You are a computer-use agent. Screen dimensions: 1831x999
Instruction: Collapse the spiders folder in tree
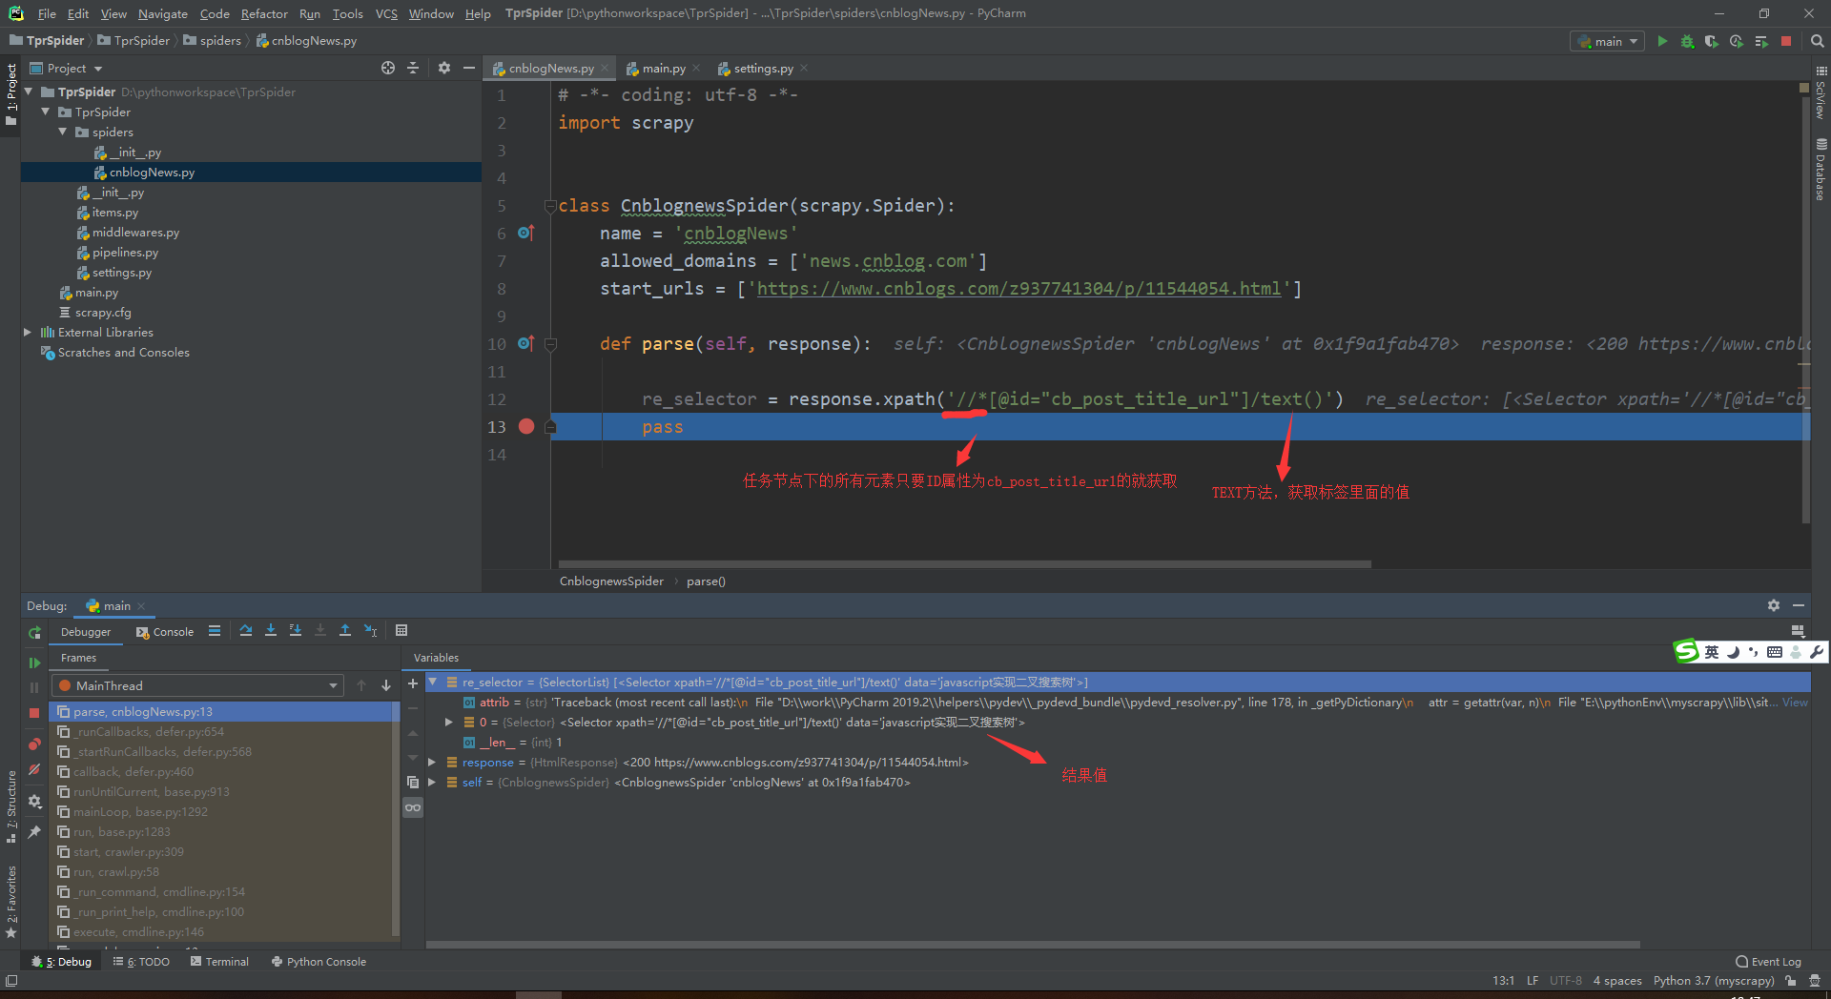(x=63, y=132)
